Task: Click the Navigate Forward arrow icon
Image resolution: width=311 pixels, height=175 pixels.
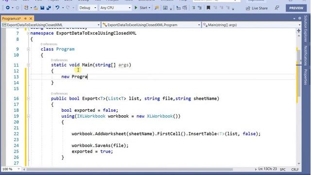Action: [17, 8]
